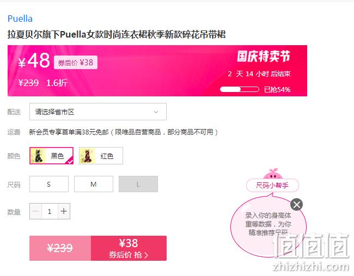The height and width of the screenshot is (276, 354).
Task: Click the chevron arrow in delivery dropdown
Action: click(x=156, y=112)
